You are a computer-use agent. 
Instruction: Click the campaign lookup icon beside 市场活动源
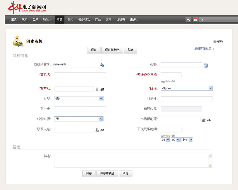coord(204,120)
